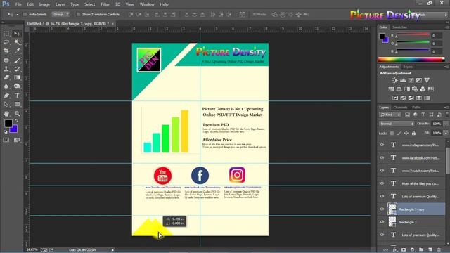Screen dimensions: 450x253
Task: Hide the www.Youtube.com text layer
Action: 382,171
